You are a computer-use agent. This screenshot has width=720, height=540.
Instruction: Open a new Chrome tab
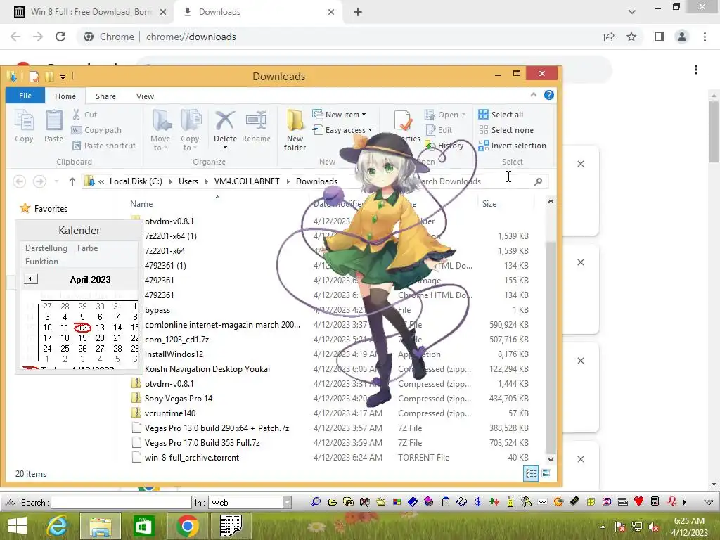point(358,12)
